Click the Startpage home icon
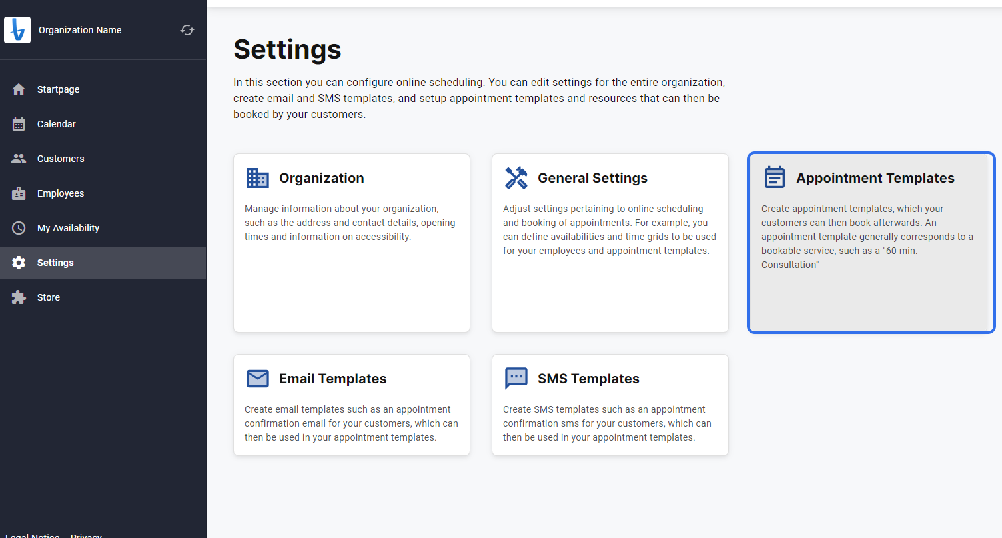 19,89
